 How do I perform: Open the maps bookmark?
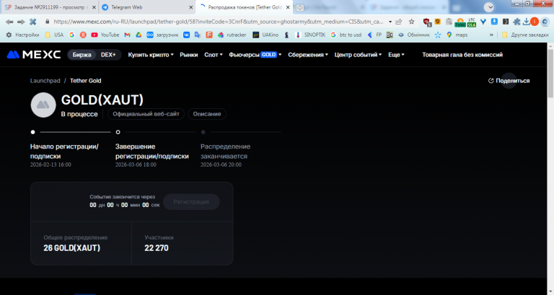click(457, 35)
